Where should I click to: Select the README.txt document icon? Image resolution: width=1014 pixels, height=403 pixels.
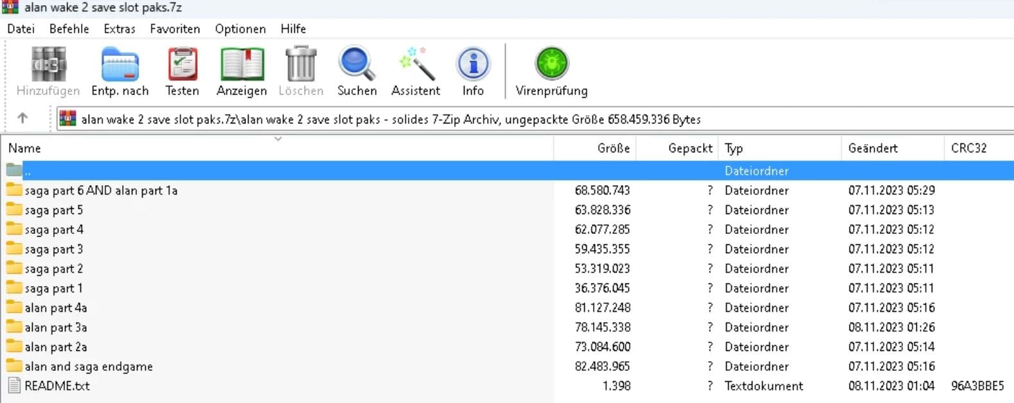click(13, 386)
